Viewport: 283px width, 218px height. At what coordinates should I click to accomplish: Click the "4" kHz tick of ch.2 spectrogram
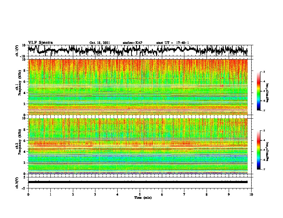tap(25, 152)
